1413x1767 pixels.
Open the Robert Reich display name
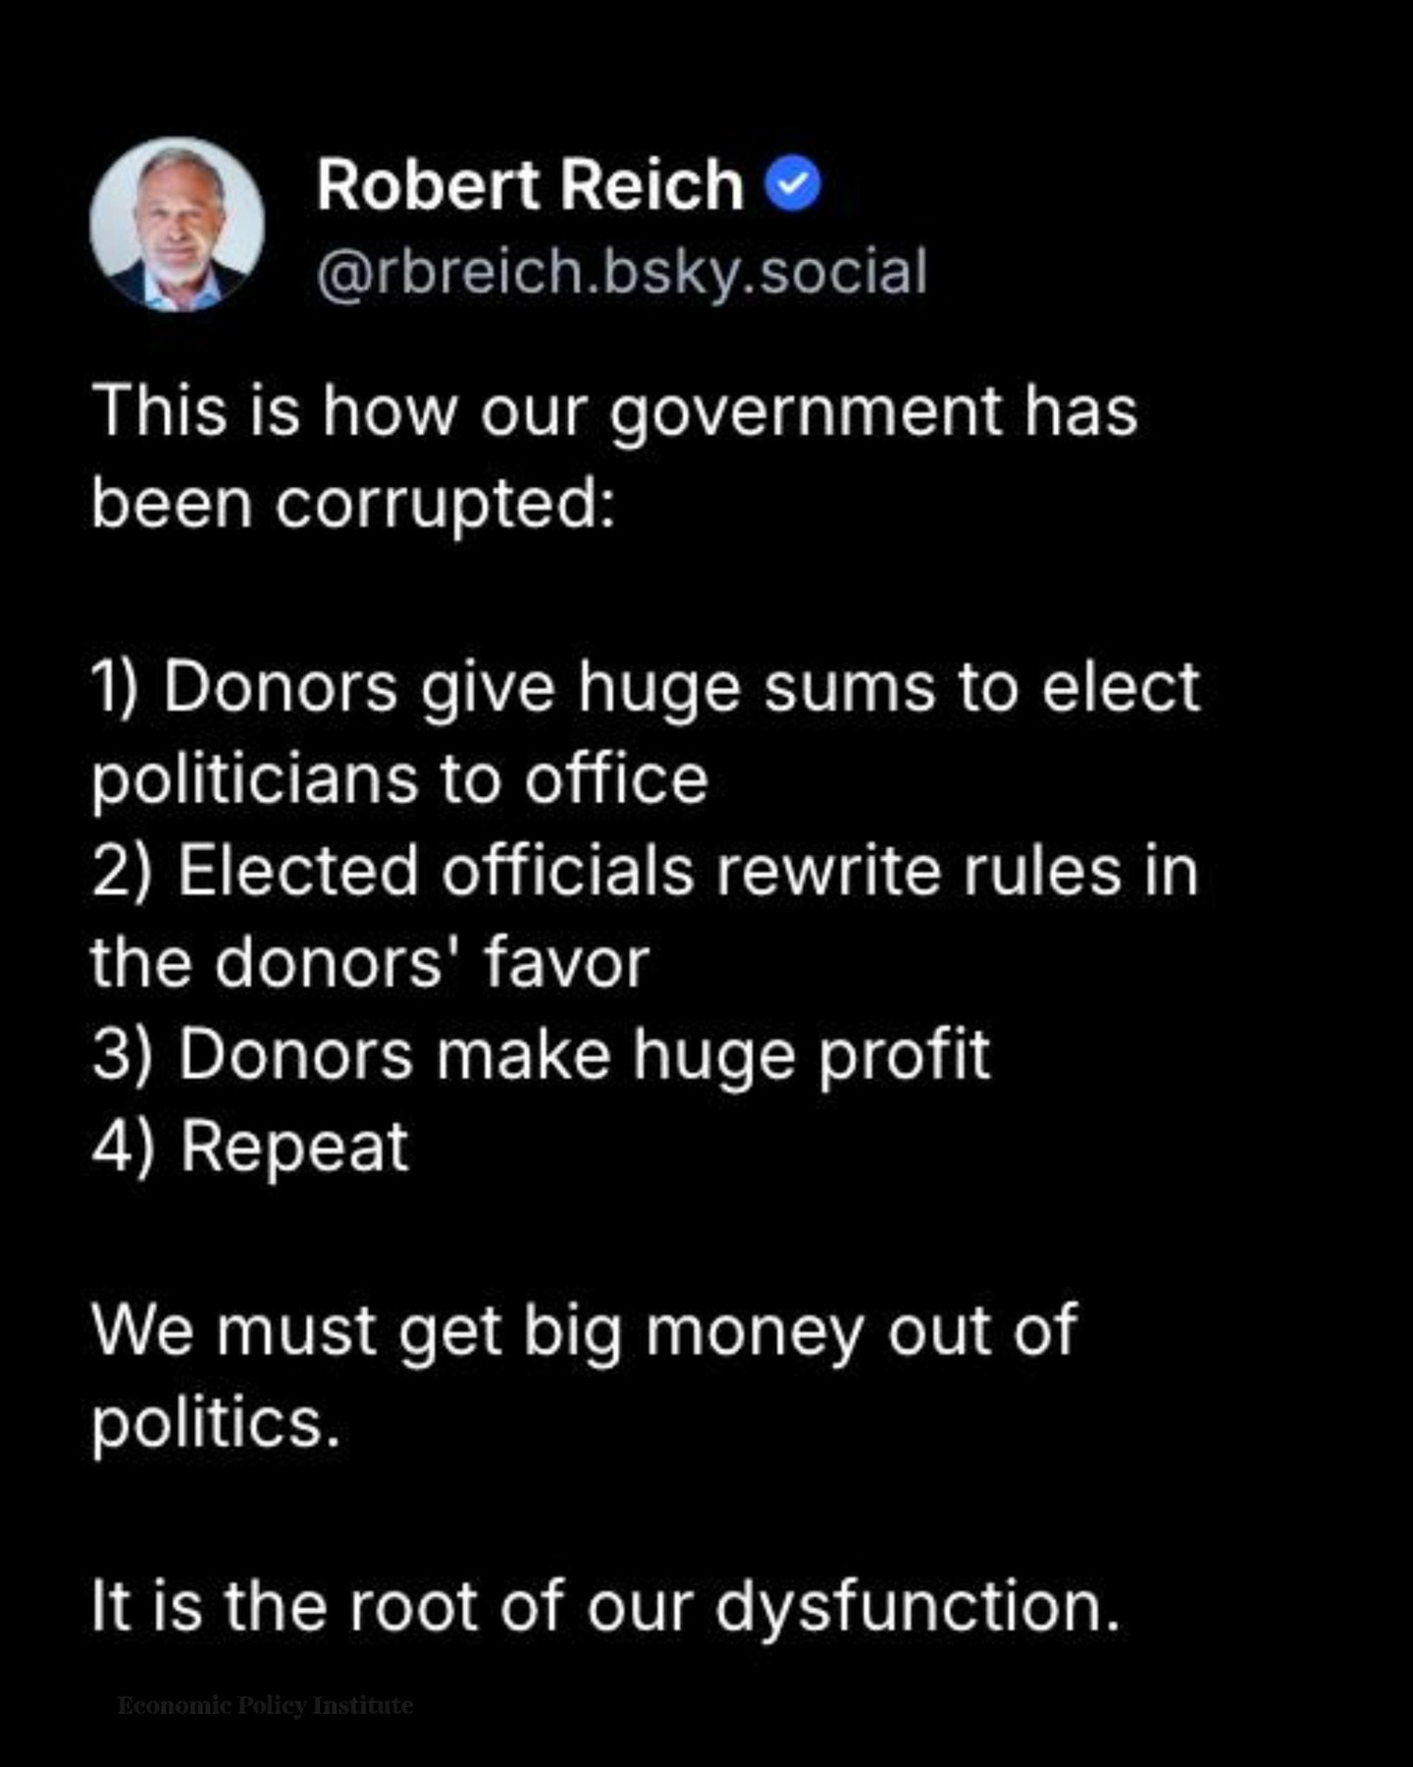click(530, 185)
